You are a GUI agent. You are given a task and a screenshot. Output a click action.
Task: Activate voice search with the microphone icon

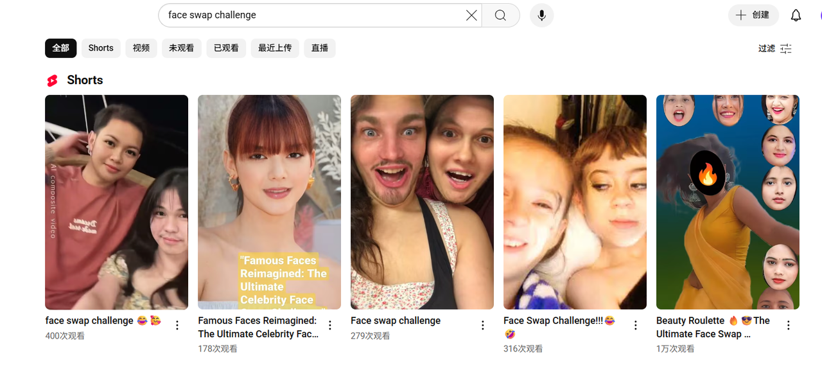[541, 15]
